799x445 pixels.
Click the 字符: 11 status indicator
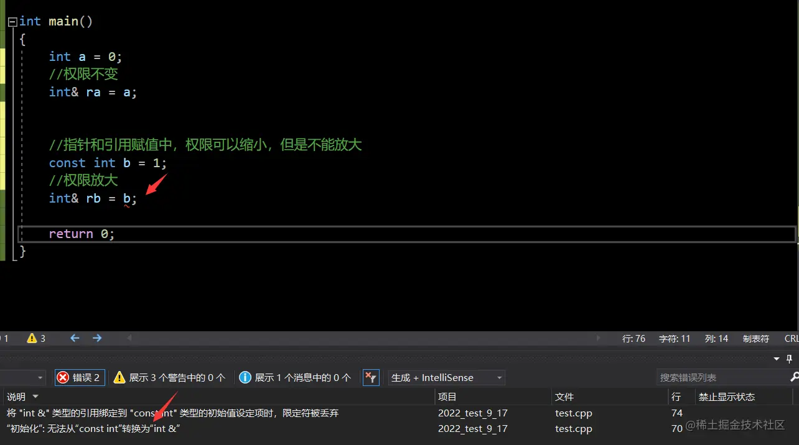click(x=675, y=339)
